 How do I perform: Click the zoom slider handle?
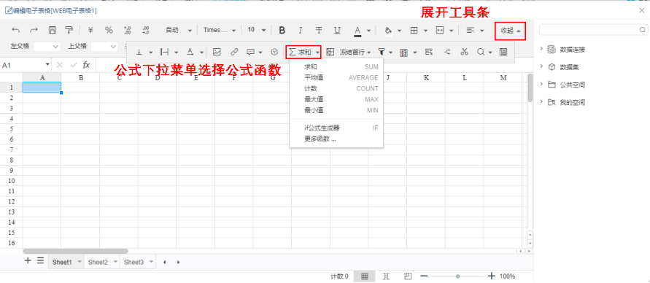457,276
